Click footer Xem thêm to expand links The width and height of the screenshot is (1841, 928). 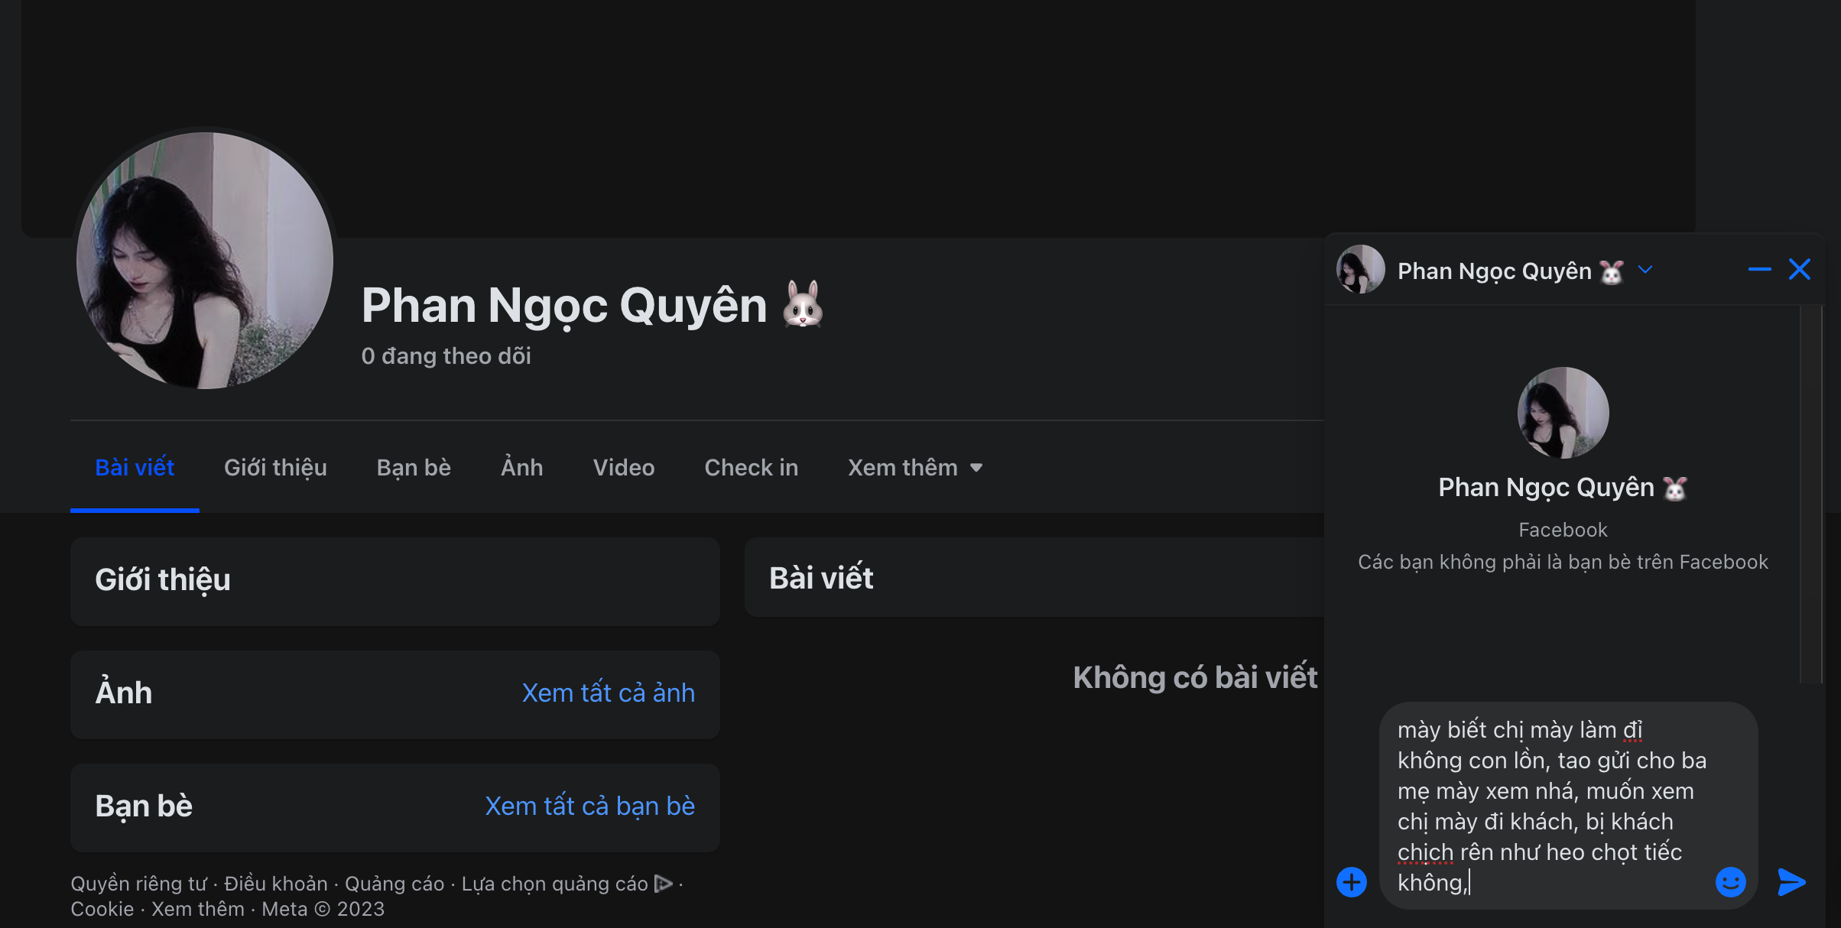[197, 909]
